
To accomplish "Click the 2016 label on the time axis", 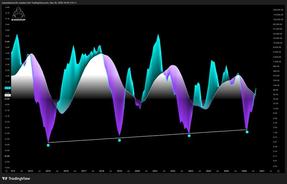I will coord(66,171).
